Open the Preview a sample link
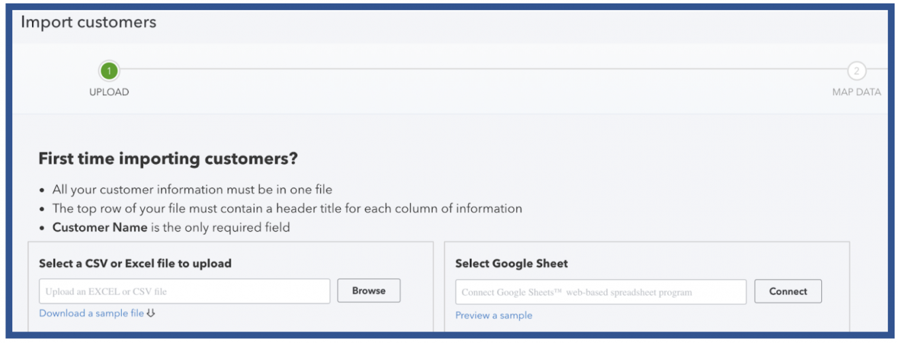 coord(493,315)
